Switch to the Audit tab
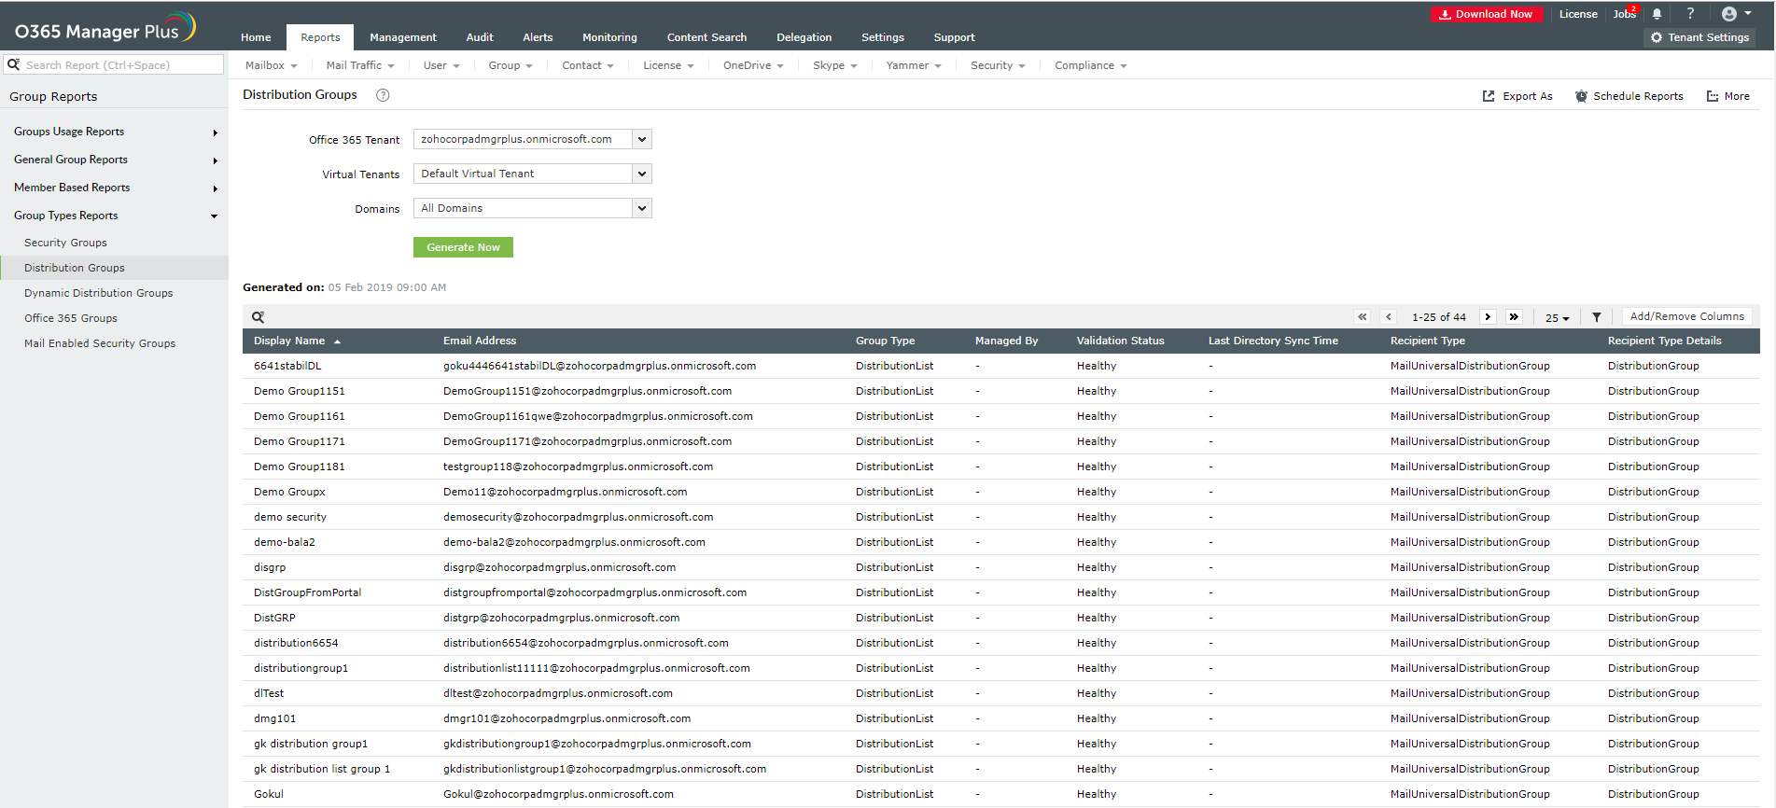This screenshot has width=1776, height=808. [480, 37]
